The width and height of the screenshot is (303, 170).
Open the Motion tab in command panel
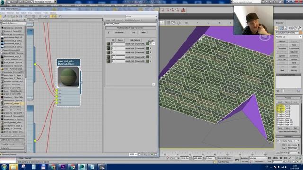290,28
